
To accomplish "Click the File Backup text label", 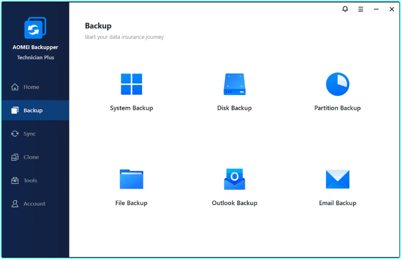I will (x=131, y=203).
